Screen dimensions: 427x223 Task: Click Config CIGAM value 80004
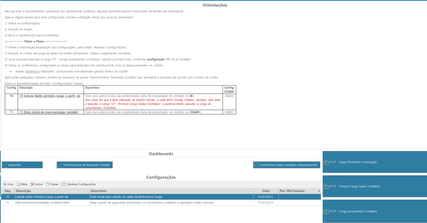tap(229, 96)
